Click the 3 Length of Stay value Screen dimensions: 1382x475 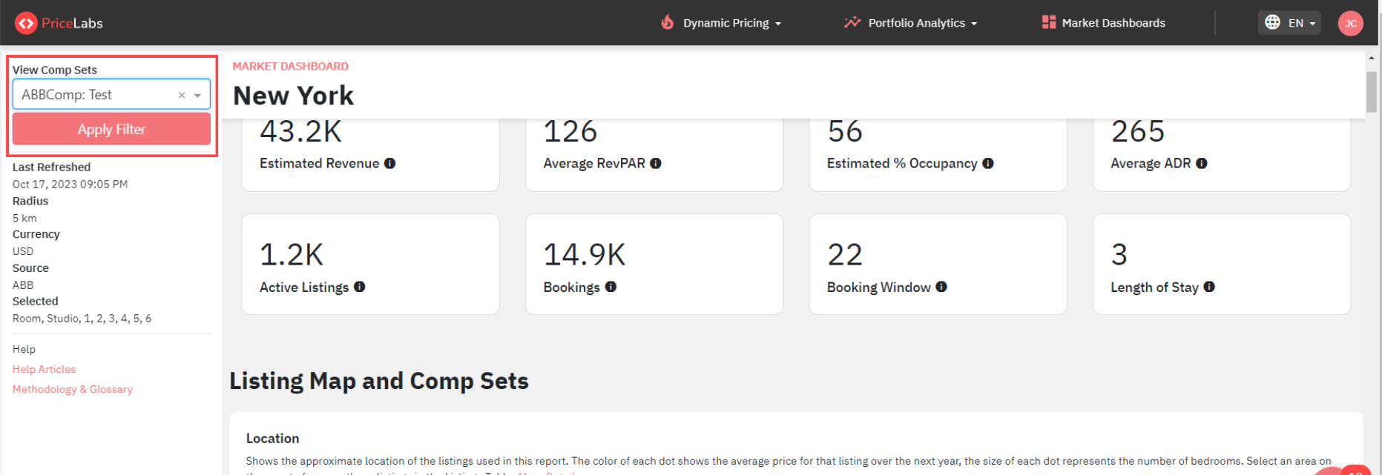(1119, 255)
